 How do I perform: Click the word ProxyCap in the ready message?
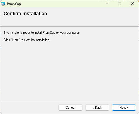49,33
